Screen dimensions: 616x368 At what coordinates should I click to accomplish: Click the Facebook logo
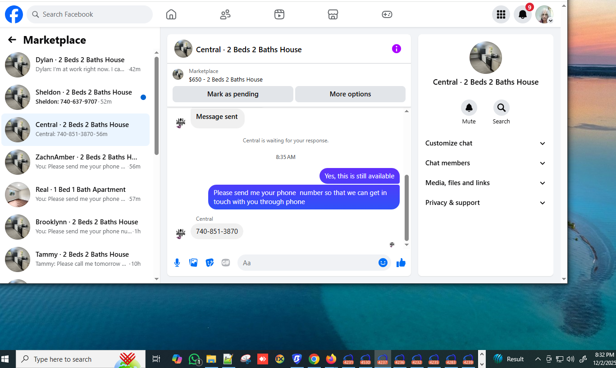(x=14, y=14)
